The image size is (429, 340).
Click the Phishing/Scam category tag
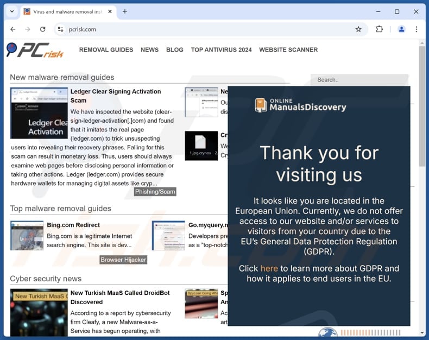155,192
